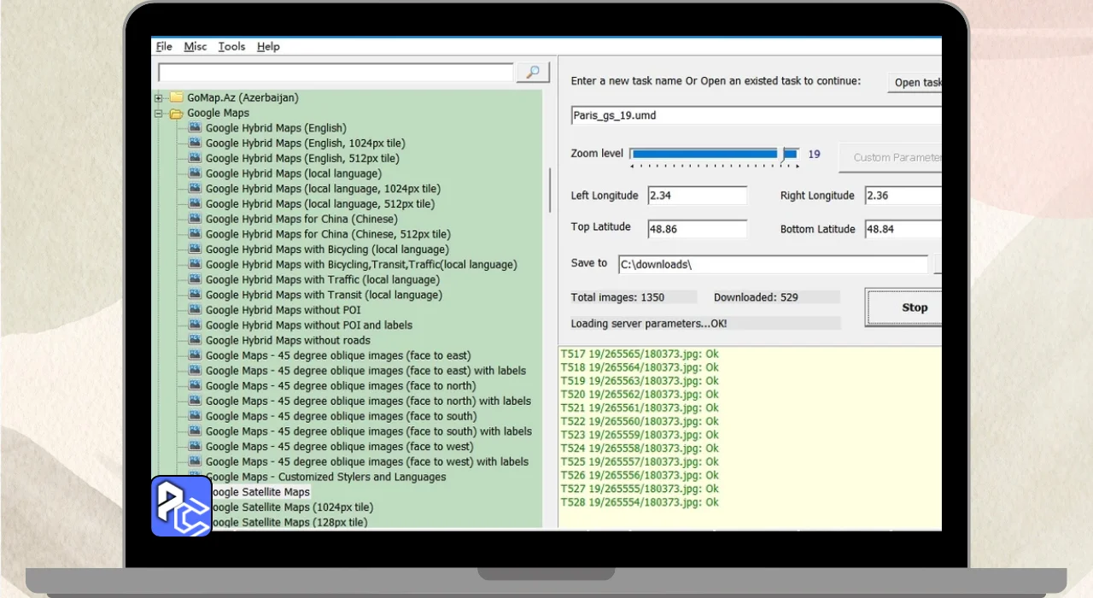Open the Tools menu
Image resolution: width=1093 pixels, height=598 pixels.
tap(231, 47)
